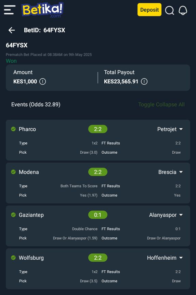Go back using the arrow beside BetID
This screenshot has height=295, width=196.
(x=12, y=30)
